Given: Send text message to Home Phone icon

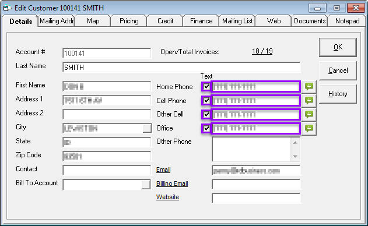Looking at the screenshot, I should coord(309,87).
